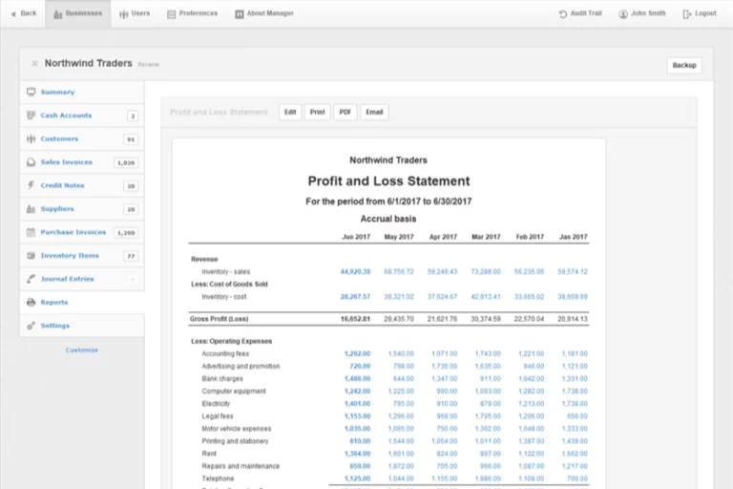Click the Credit Notes lightning icon

pos(31,185)
